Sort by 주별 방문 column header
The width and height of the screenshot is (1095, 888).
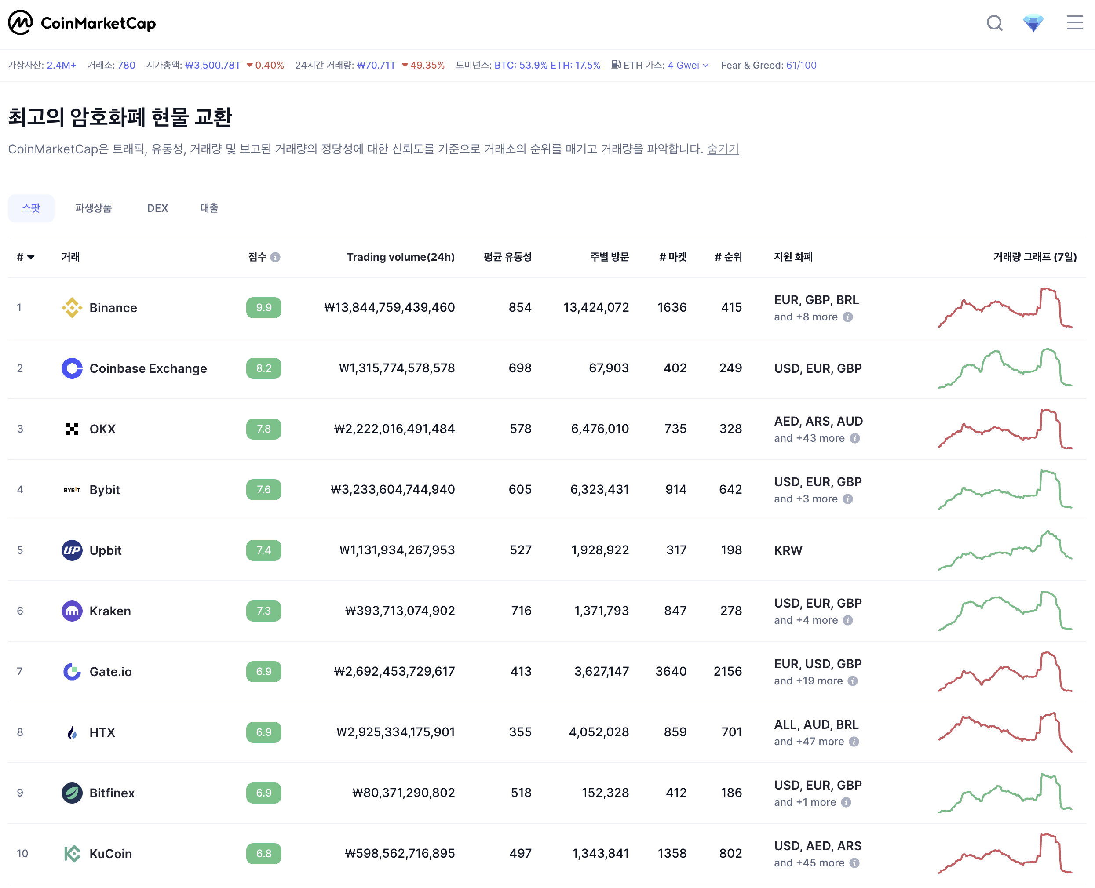pos(610,257)
